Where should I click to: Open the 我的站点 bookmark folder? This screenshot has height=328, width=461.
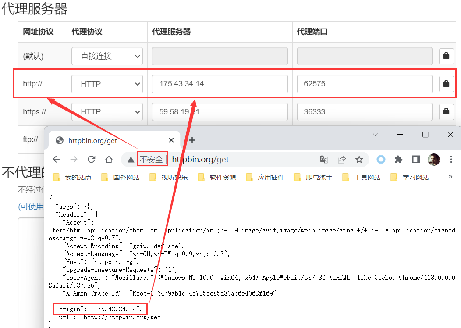coord(73,177)
